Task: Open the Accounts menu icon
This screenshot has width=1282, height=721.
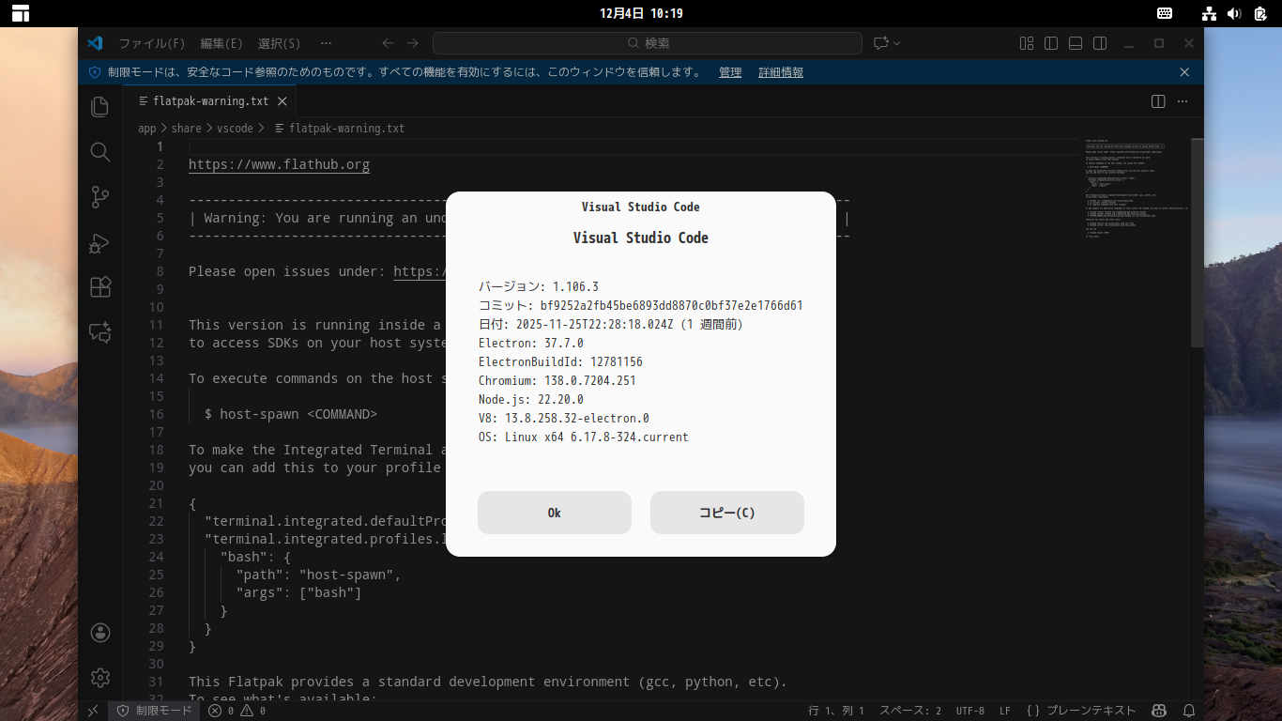Action: 100,633
